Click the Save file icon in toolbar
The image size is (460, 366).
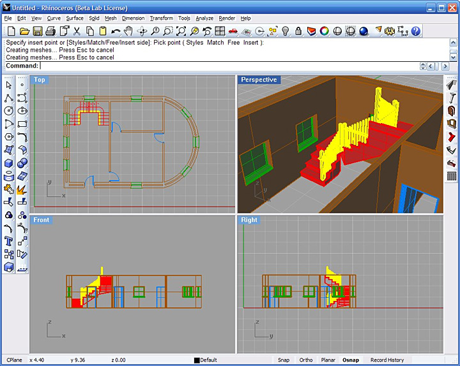click(37, 31)
